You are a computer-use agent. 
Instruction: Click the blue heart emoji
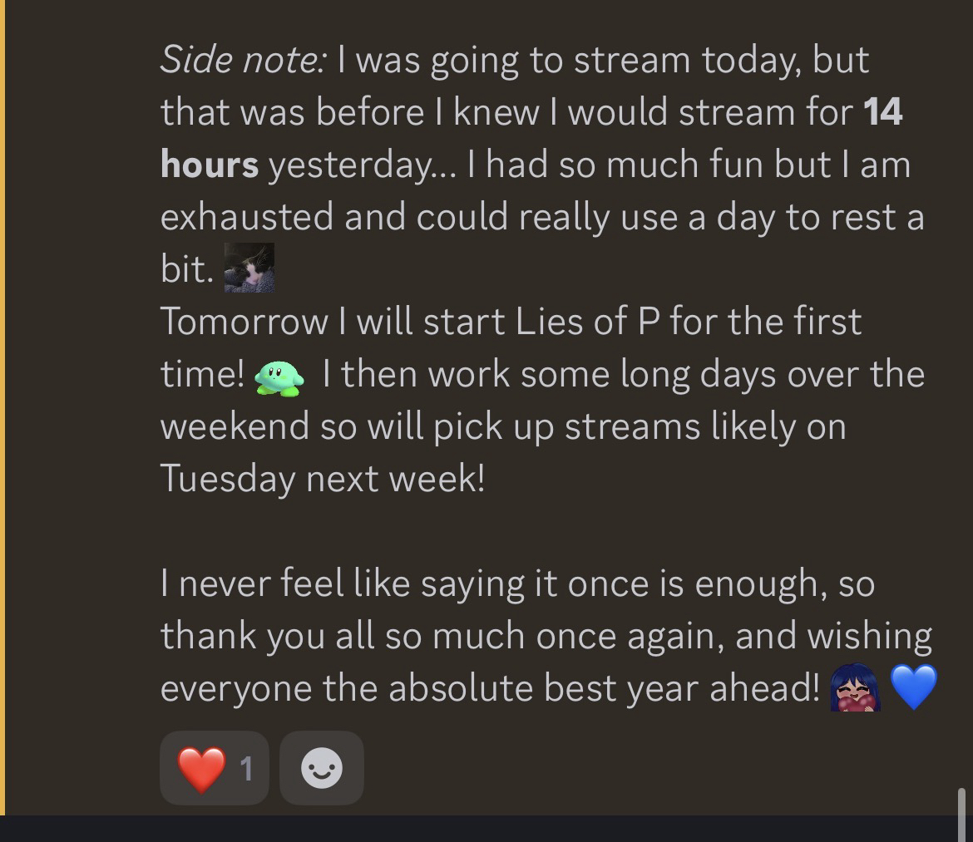pyautogui.click(x=913, y=687)
